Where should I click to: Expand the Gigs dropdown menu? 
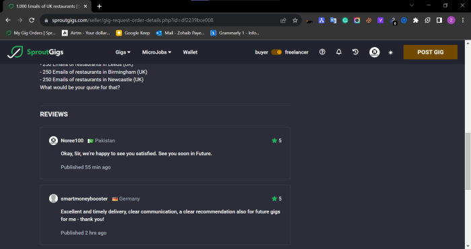[123, 52]
